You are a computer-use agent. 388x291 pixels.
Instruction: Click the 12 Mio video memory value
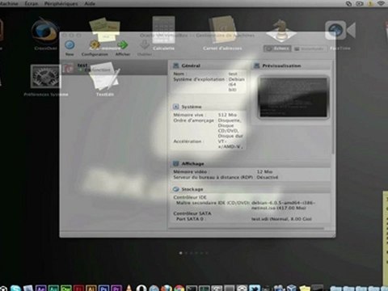pyautogui.click(x=264, y=171)
